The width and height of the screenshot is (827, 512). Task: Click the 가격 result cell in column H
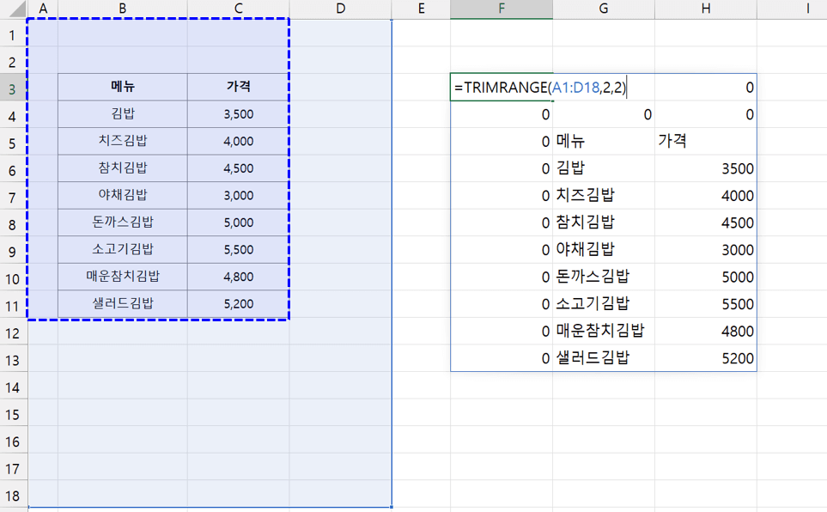pos(706,141)
